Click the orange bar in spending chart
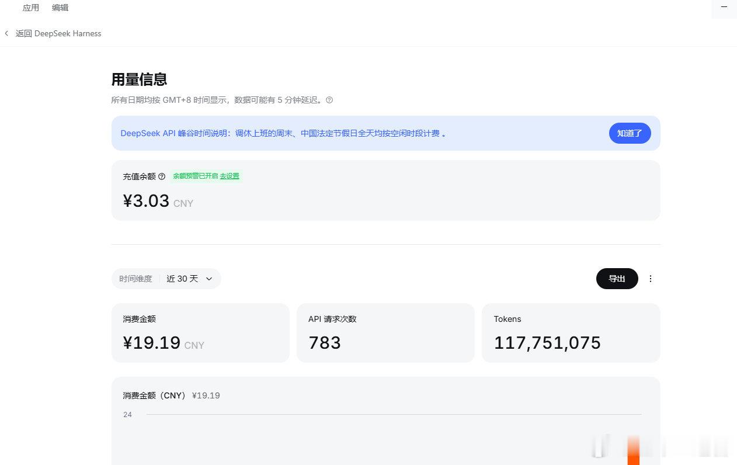Viewport: 737px width, 465px height. point(633,451)
